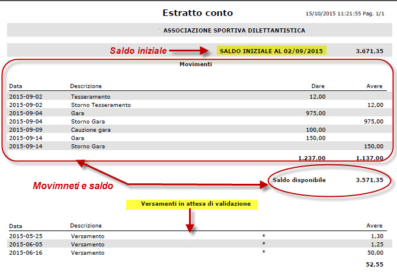Click the date of the Tesseramento row
Screen dimensions: 397x276
pos(25,97)
